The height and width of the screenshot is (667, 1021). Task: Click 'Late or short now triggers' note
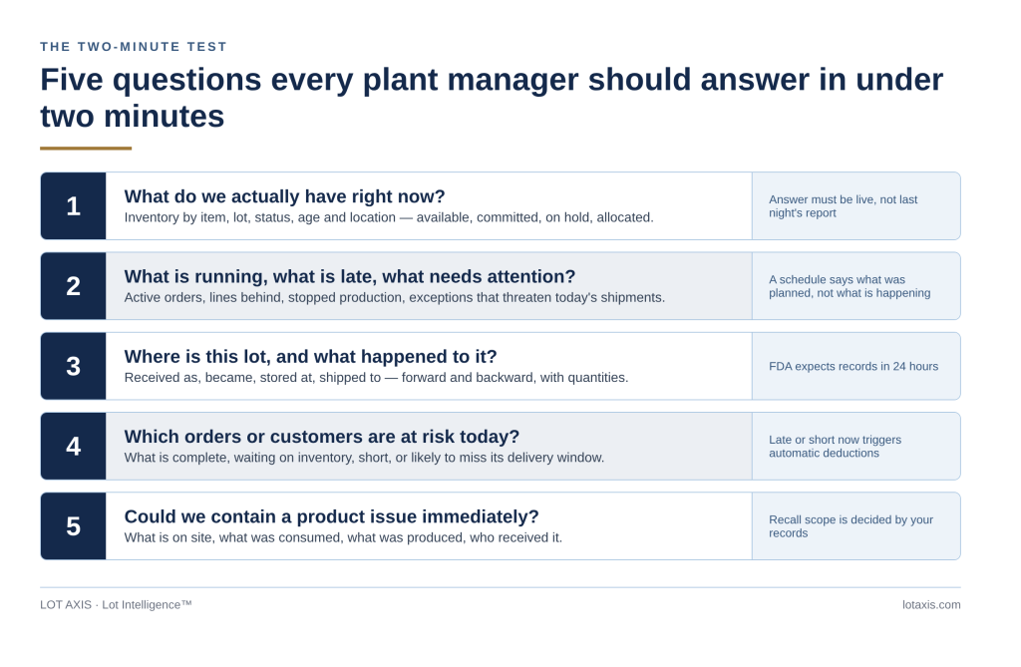pos(835,447)
